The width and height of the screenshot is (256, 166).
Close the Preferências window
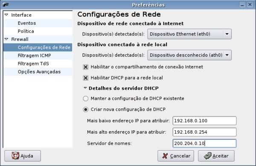(250, 5)
